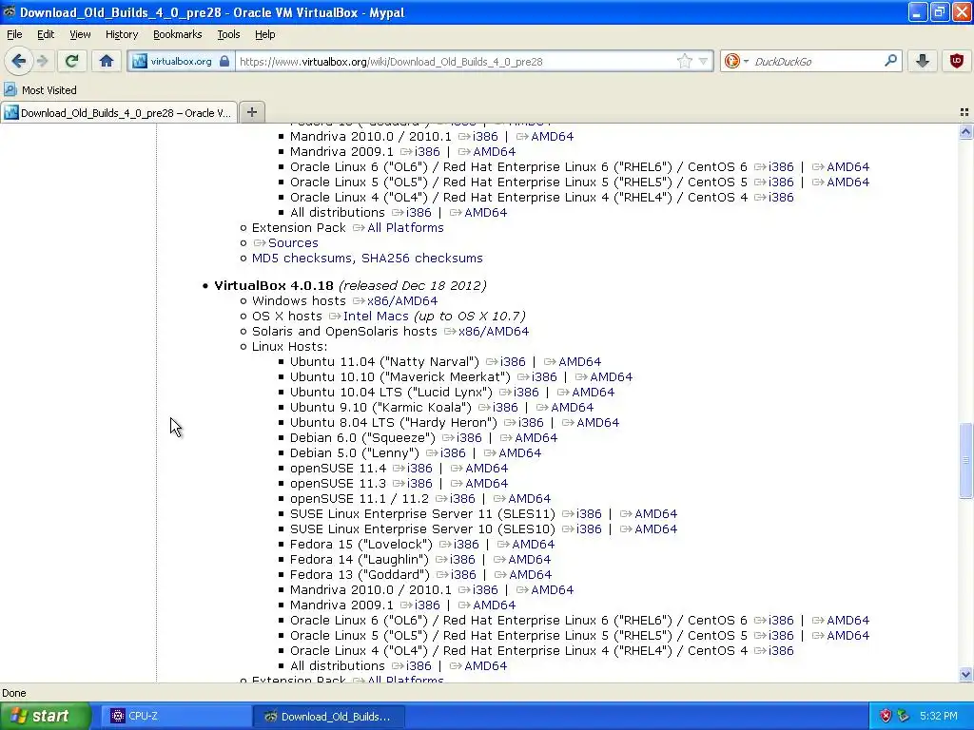Click 4.0.18 Windows hosts x86/AMD64 link

(x=402, y=301)
